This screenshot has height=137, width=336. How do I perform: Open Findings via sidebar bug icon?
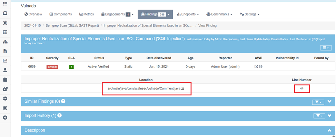(x=5, y=23)
